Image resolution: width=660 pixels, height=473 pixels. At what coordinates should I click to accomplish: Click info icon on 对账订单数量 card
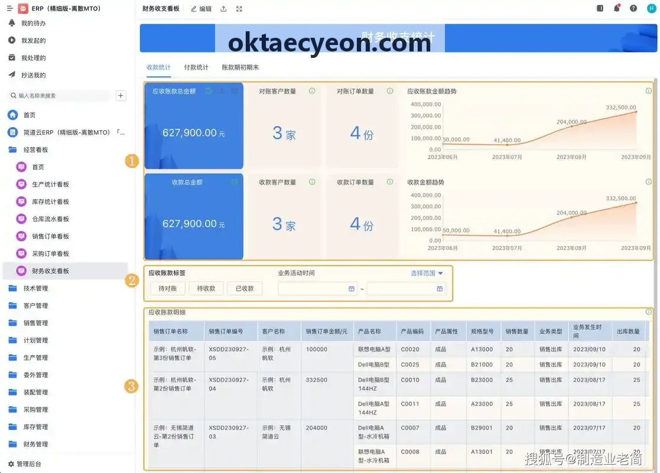click(x=390, y=90)
